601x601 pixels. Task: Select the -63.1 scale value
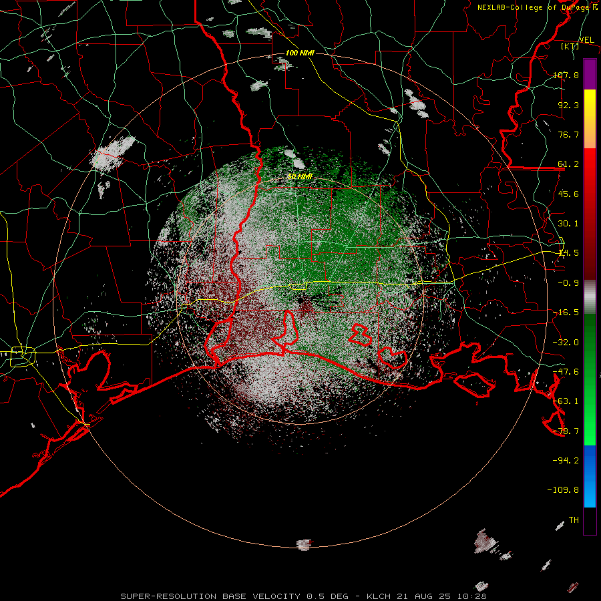(x=566, y=401)
